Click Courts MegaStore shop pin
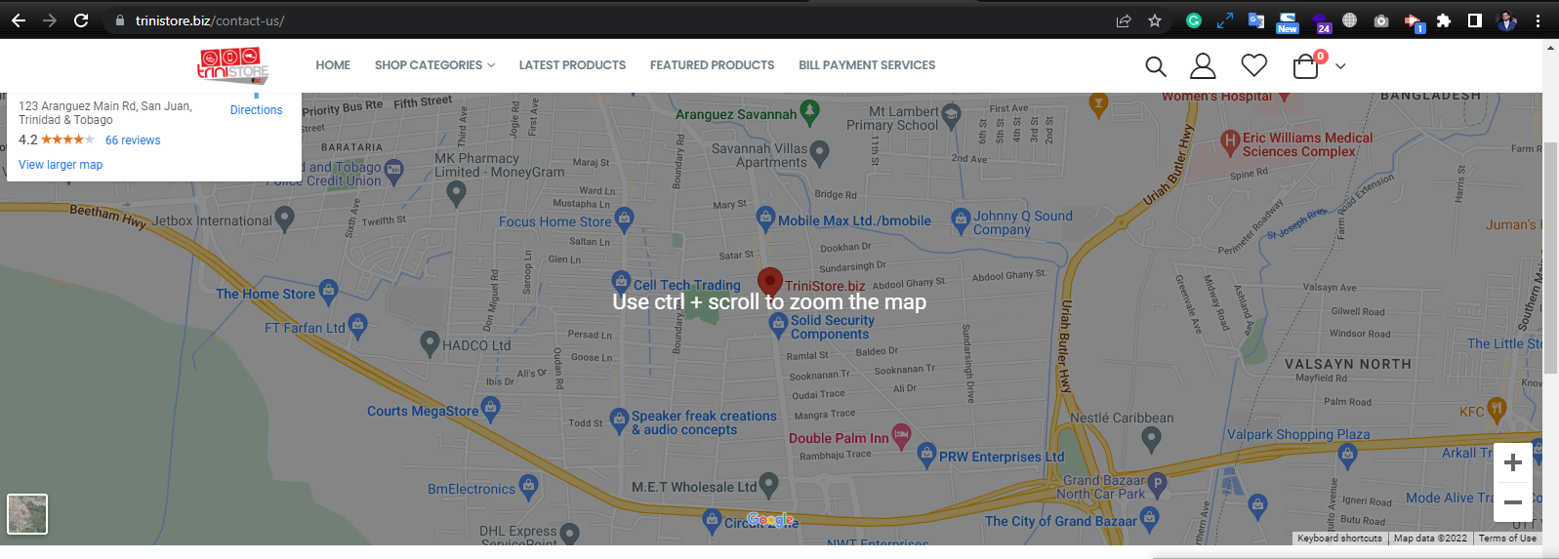1559x559 pixels. [x=491, y=408]
